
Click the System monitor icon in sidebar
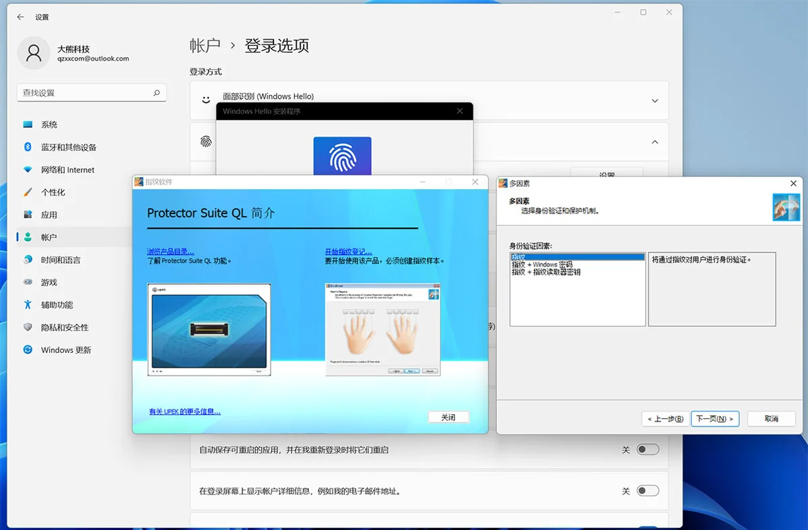(28, 125)
